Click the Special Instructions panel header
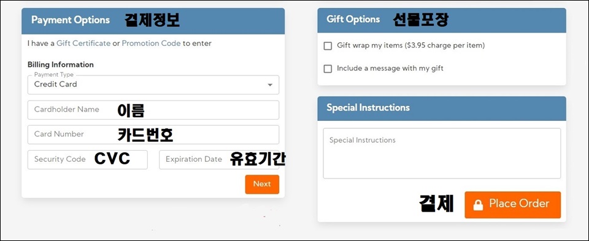Screen dimensions: 589x241 [x=442, y=109]
